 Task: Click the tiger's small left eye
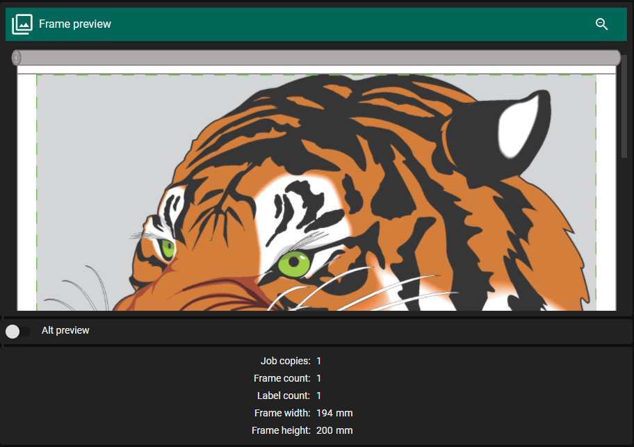tap(167, 248)
